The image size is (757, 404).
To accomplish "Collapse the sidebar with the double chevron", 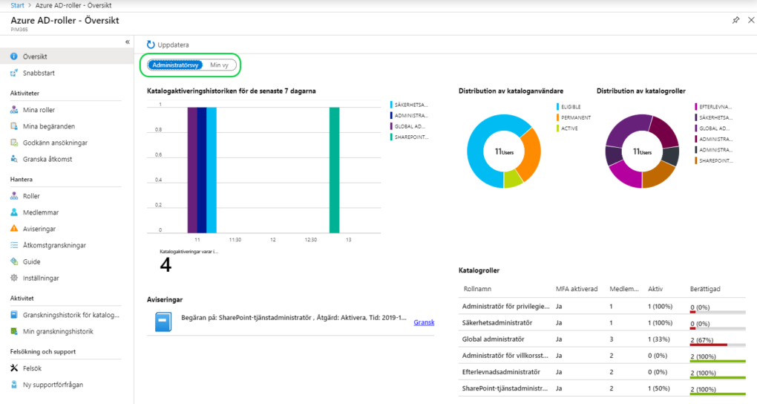I will pyautogui.click(x=128, y=42).
